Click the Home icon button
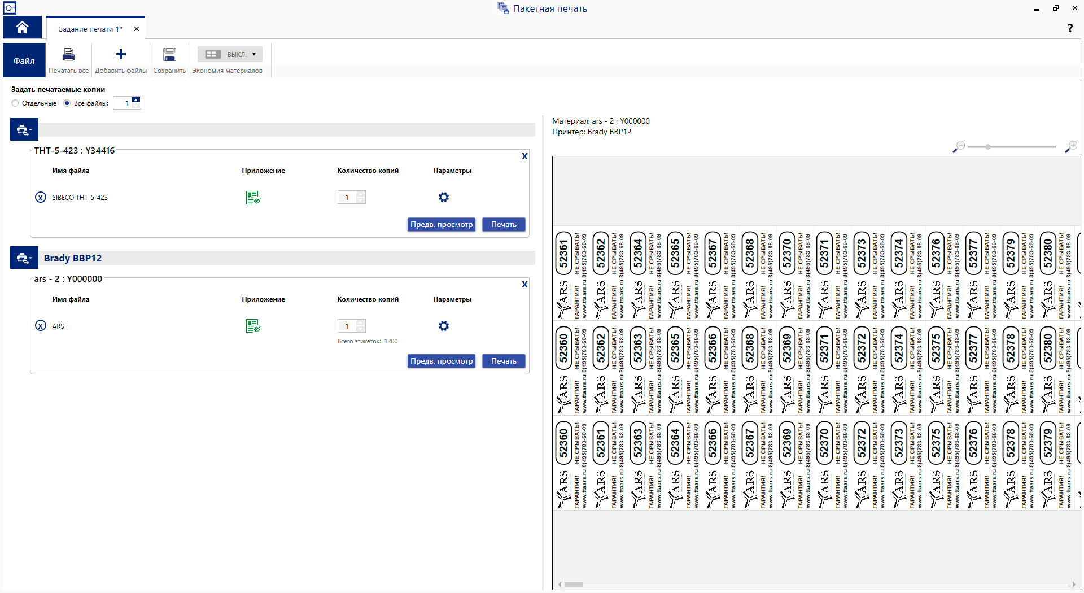 click(22, 27)
